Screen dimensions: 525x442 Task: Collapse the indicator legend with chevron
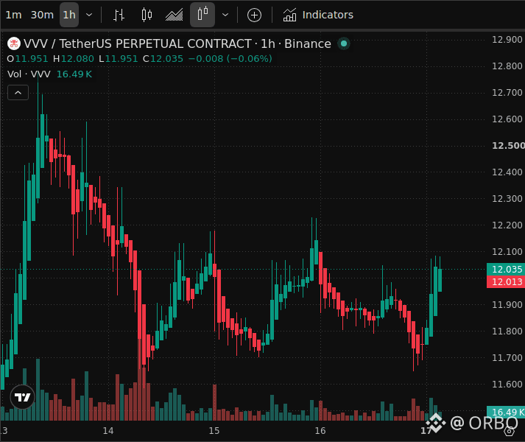[18, 93]
